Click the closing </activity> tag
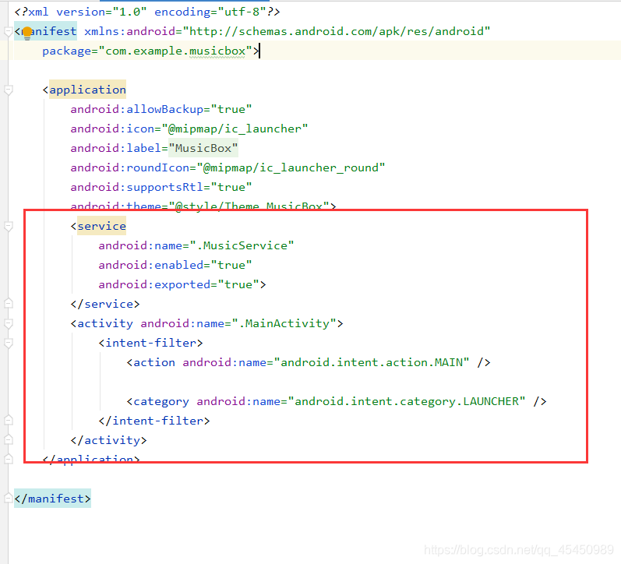 108,440
